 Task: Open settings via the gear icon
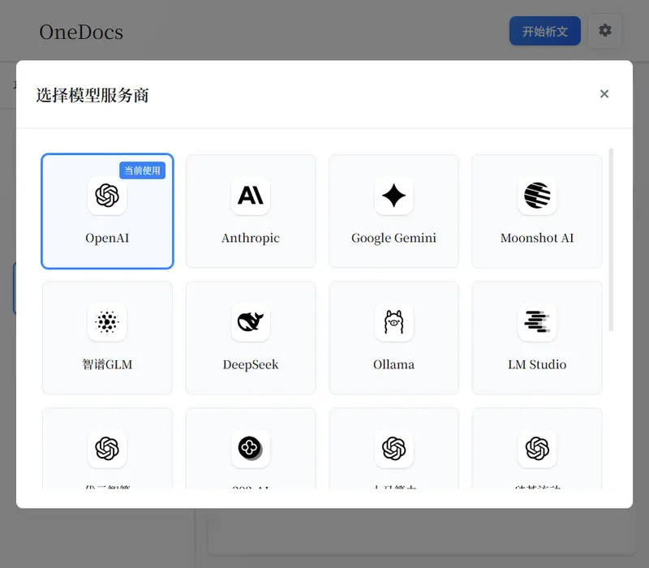(x=605, y=30)
